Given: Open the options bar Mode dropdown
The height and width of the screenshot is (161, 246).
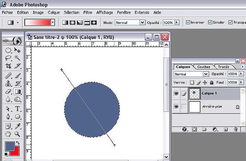Looking at the screenshot, I should pos(142,23).
